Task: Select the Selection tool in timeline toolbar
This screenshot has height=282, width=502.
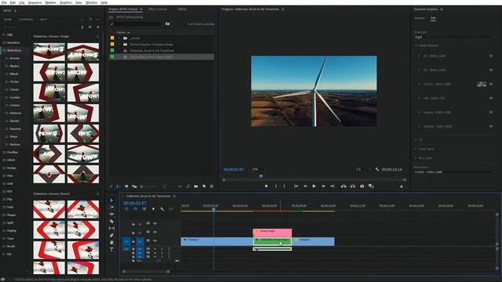Action: 111,201
